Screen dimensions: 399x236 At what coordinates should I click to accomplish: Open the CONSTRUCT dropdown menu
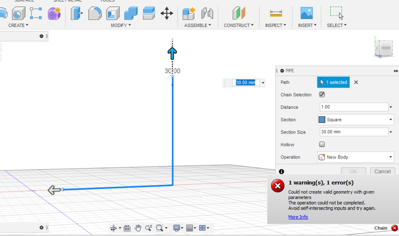pos(239,25)
